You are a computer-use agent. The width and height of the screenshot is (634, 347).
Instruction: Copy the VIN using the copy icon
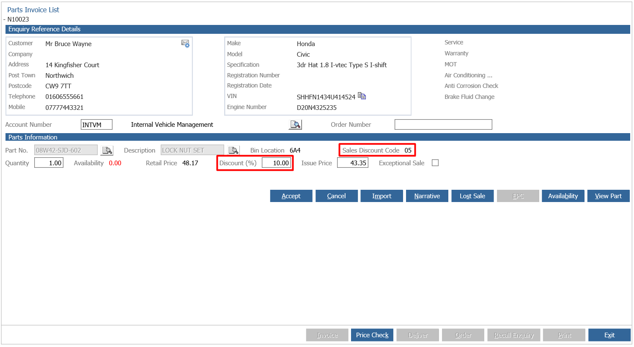[x=362, y=96]
